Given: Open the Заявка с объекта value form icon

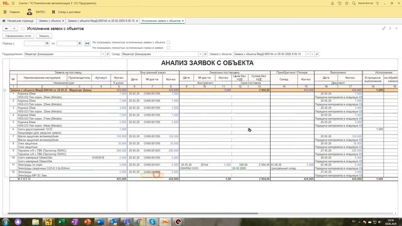Looking at the screenshot, I should pos(317,54).
